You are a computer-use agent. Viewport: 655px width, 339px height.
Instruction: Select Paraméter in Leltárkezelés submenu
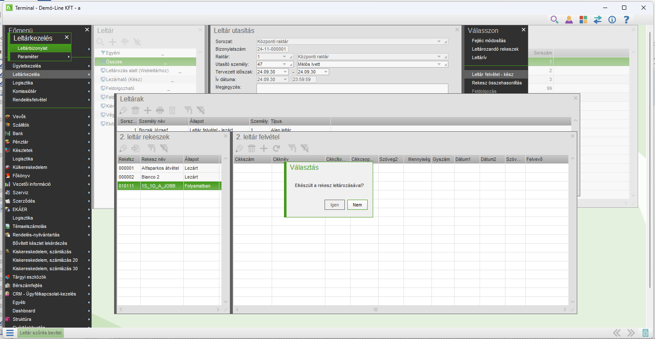[28, 57]
